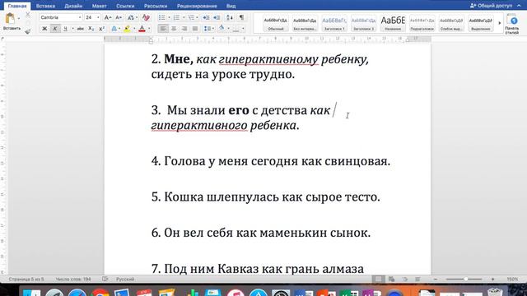Apply the yellow highlight color
This screenshot has width=527, height=296.
[x=127, y=29]
